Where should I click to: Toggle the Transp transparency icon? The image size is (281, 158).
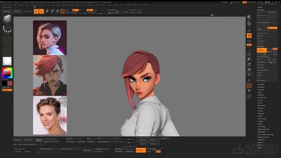[x=249, y=80]
